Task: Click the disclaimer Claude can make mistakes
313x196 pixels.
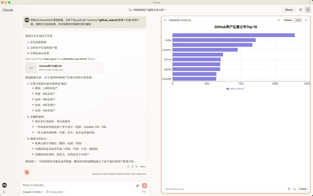Action: point(119,174)
